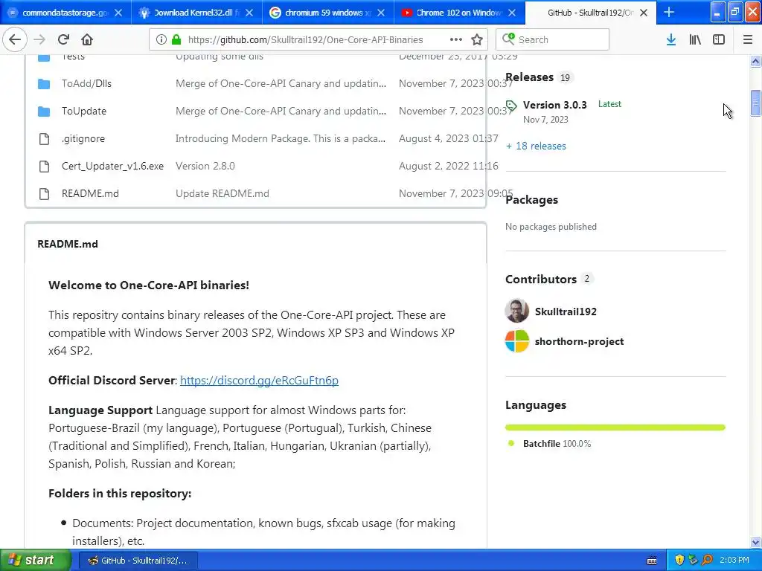
Task: Open shorthorn-project contributor avatar
Action: tap(517, 341)
